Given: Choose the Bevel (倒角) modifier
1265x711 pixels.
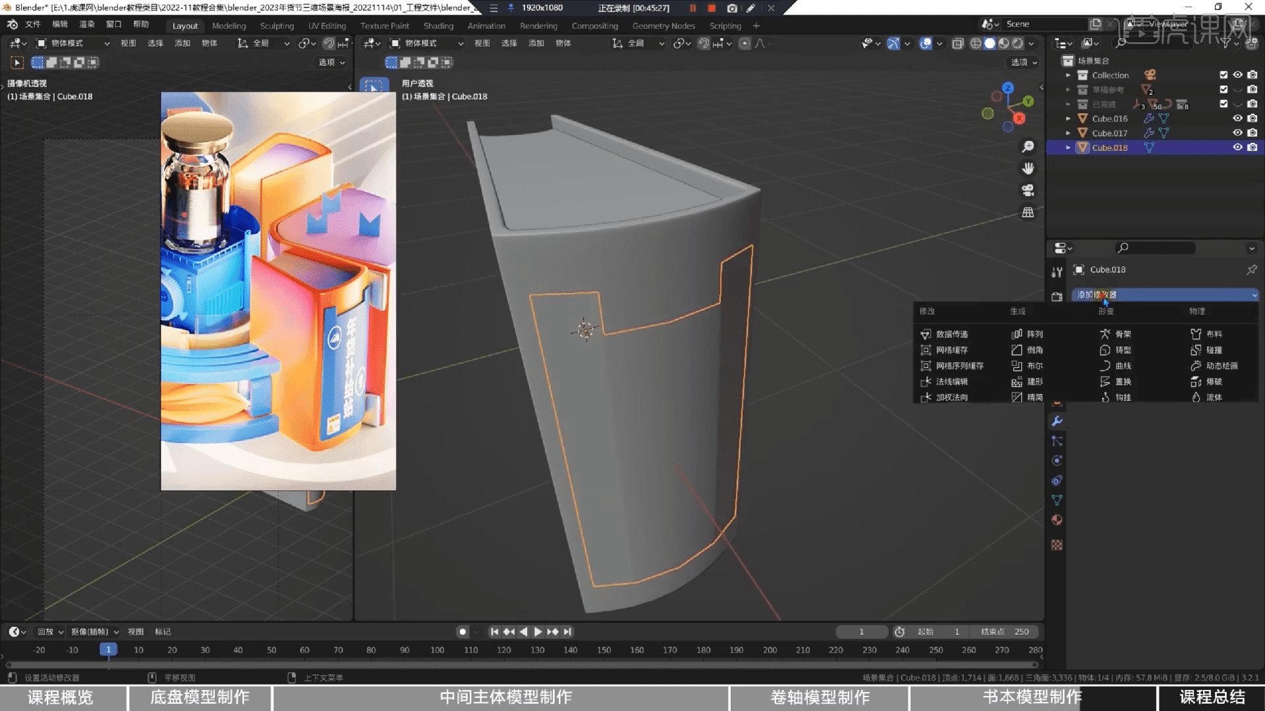Looking at the screenshot, I should [1027, 350].
